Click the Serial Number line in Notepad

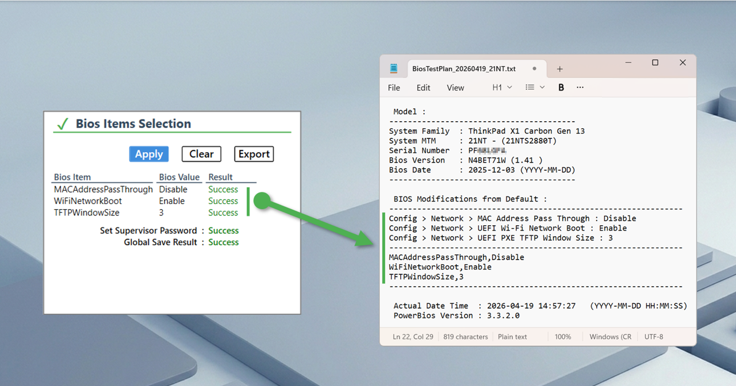coord(447,150)
